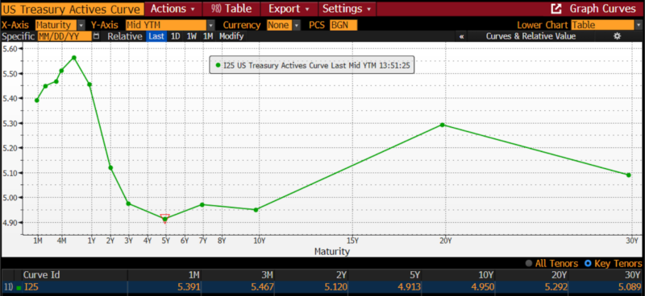Click the Graph Curves label

[602, 9]
